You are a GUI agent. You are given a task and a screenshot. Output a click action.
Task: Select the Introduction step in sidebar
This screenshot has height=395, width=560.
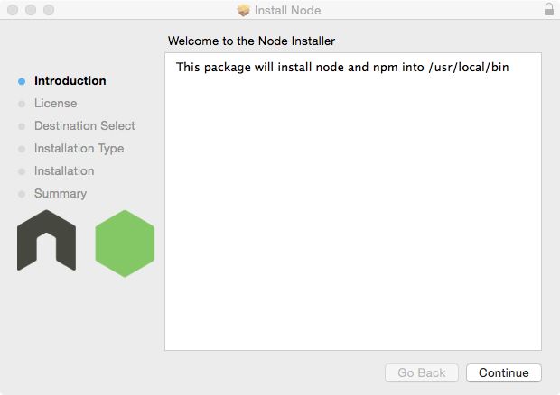(70, 80)
